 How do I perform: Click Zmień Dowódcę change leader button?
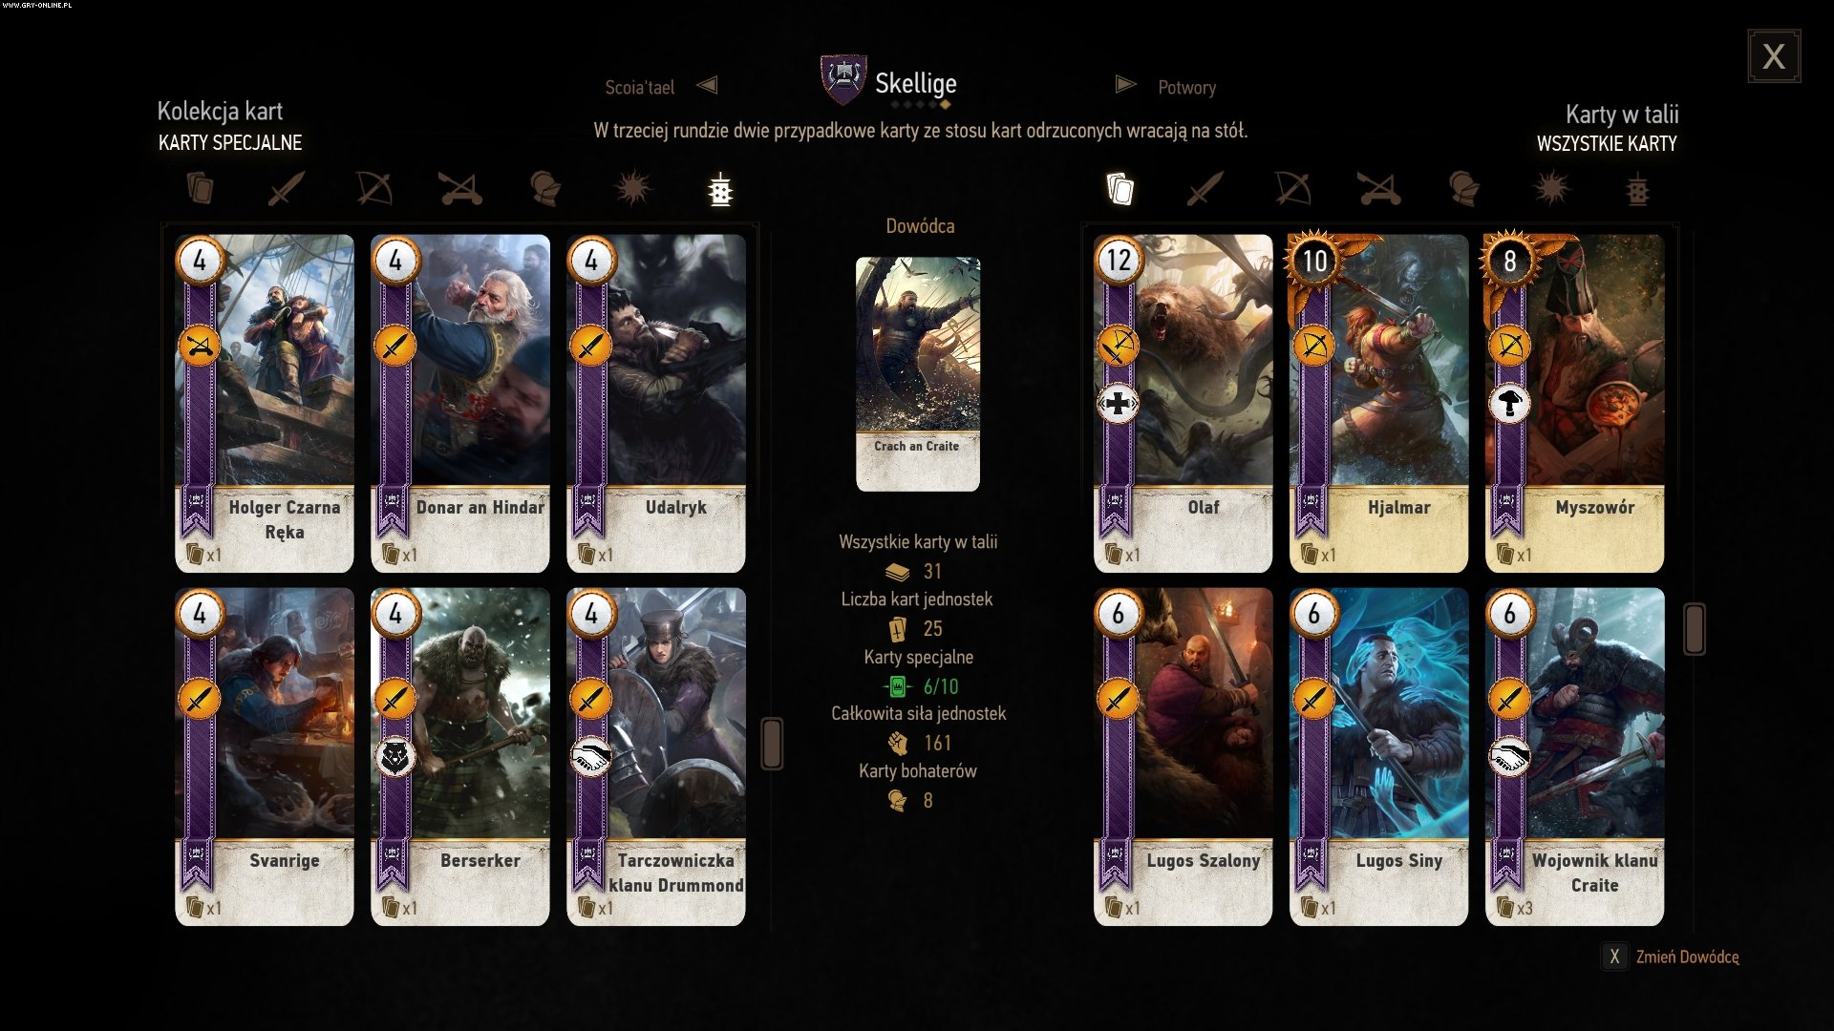(x=1672, y=957)
